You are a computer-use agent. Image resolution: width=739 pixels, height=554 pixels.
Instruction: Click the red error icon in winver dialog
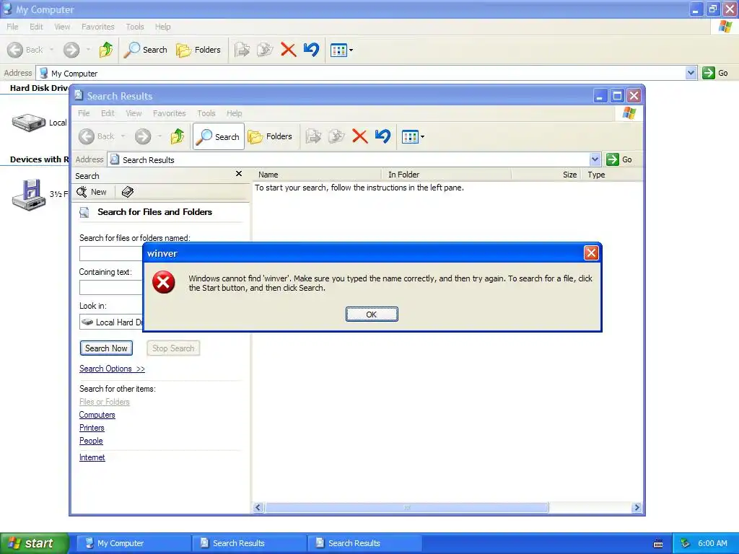[x=164, y=282]
